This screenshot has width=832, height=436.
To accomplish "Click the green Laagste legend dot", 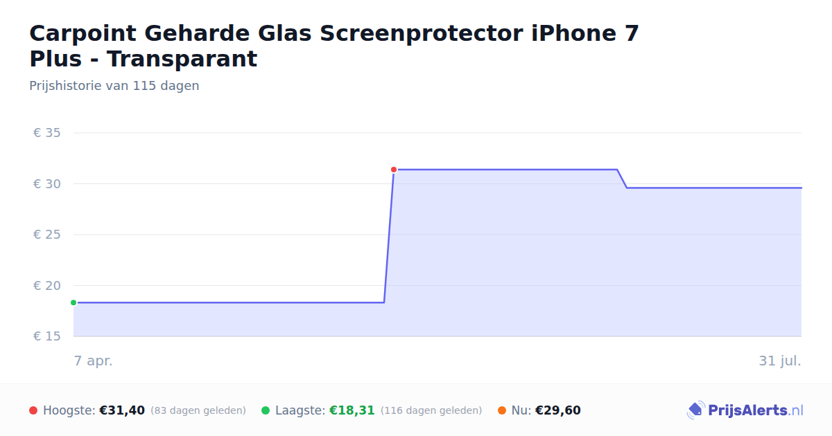I will (266, 410).
